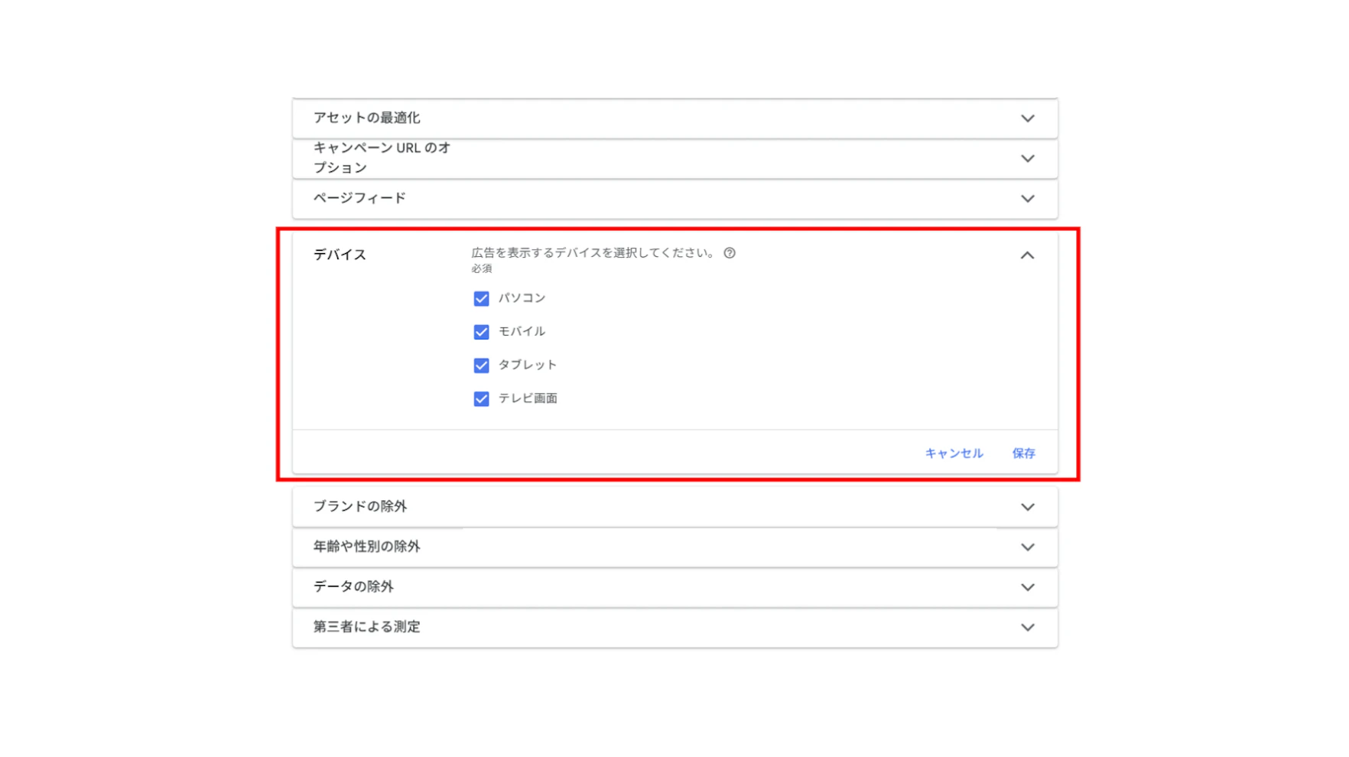Collapse the デバイス section chevron

(1027, 255)
